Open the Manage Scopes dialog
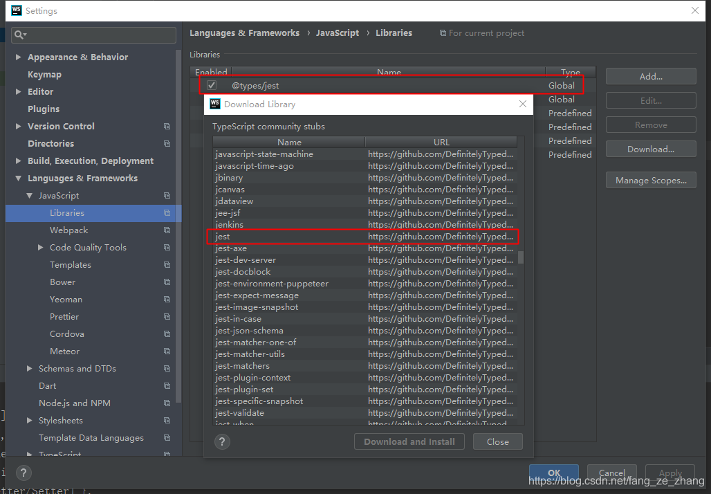The image size is (711, 494). [x=650, y=179]
